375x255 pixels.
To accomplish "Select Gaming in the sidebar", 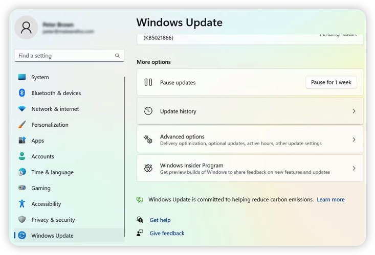I will point(41,188).
